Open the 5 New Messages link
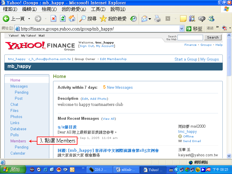 [x=118, y=87]
